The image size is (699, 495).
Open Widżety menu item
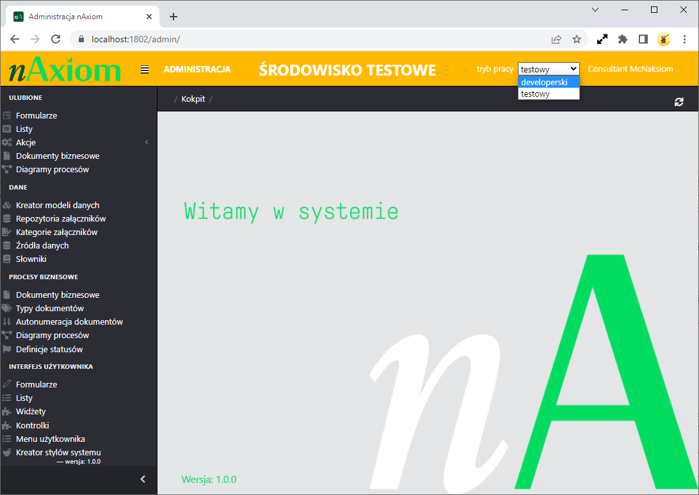(x=31, y=411)
